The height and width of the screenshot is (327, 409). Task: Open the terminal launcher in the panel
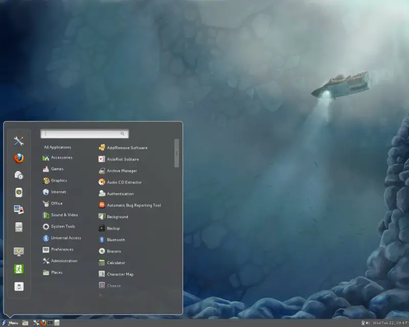(x=50, y=322)
